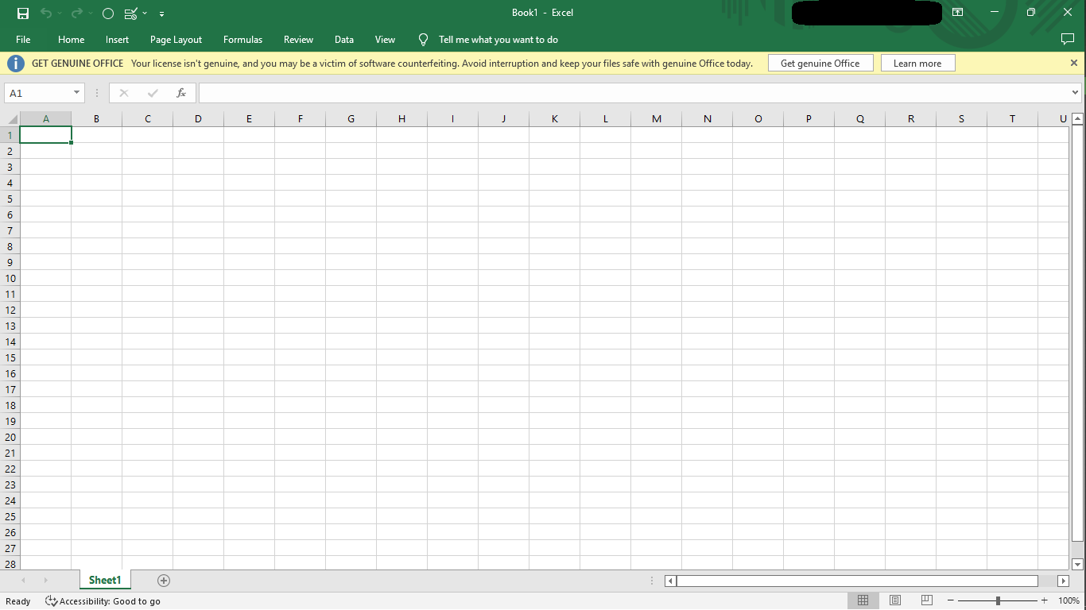This screenshot has width=1086, height=610.
Task: Click the 100% zoom level text
Action: 1069,600
